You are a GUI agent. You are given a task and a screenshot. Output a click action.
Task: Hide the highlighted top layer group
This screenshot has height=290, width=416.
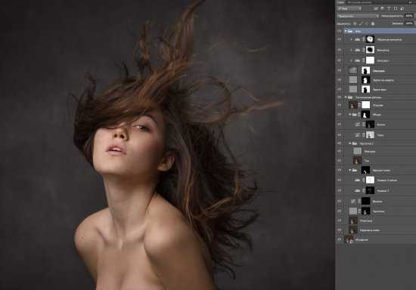340,31
